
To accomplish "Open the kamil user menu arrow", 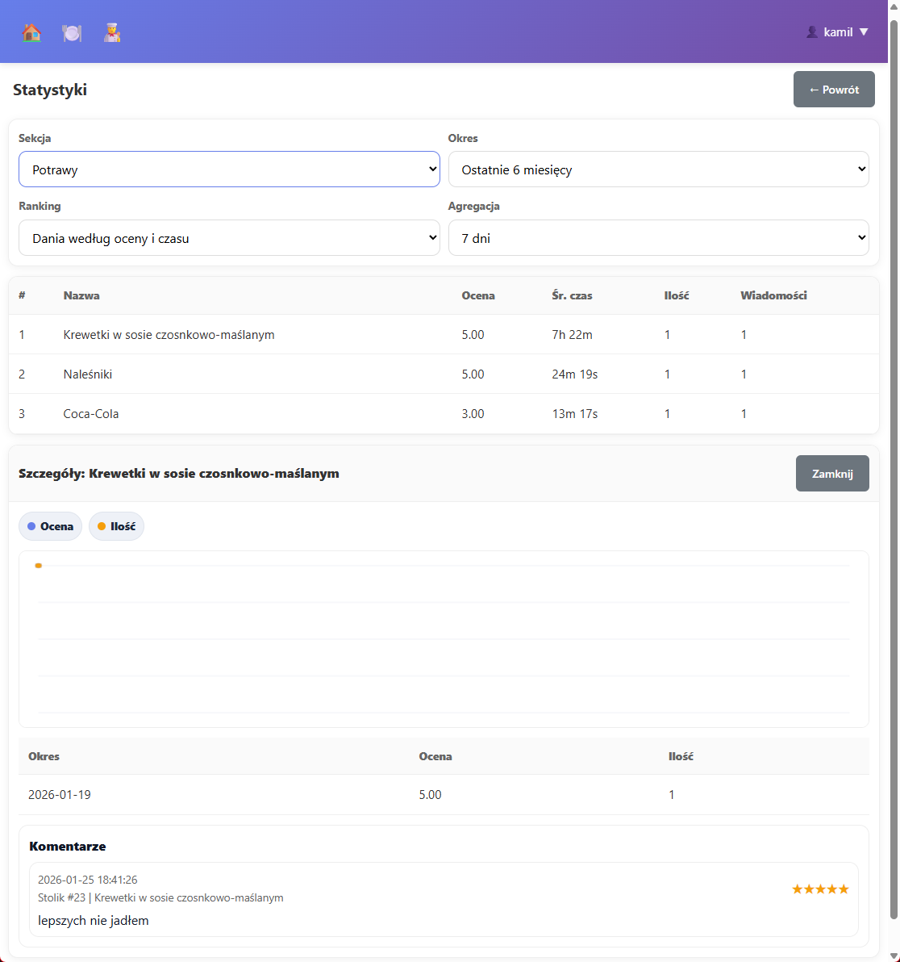I will click(864, 32).
